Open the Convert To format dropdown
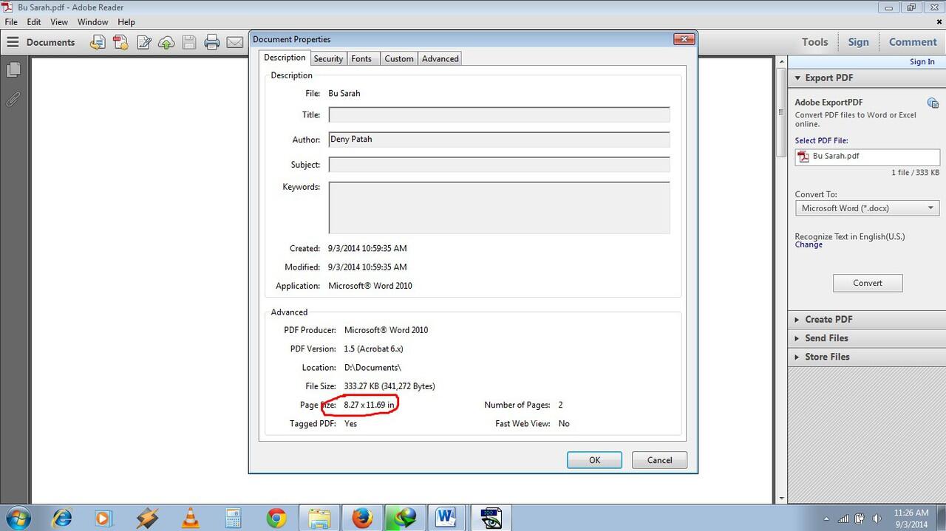 (x=868, y=208)
